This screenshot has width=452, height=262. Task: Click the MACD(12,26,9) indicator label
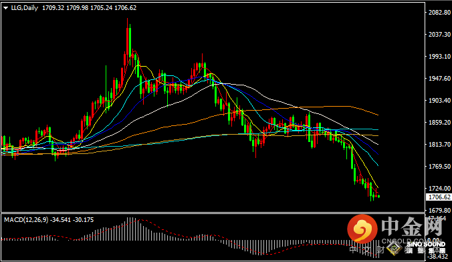coord(26,220)
